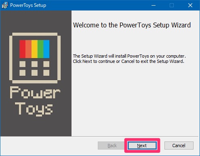Click the pixelated "Toys" word in the banner

coord(34,109)
